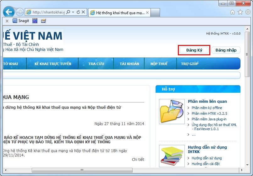The width and height of the screenshot is (253, 176).
Task: Open Ứng dụng đọc hồ sơ thuế XML link
Action: (x=214, y=127)
